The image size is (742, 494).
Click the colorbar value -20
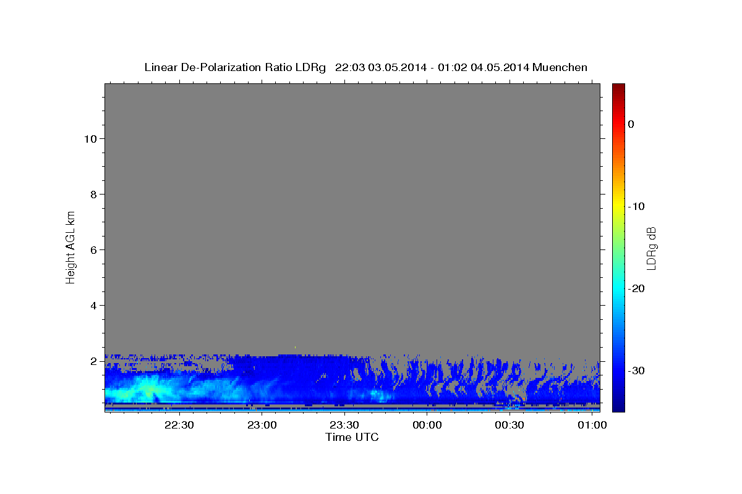(636, 288)
